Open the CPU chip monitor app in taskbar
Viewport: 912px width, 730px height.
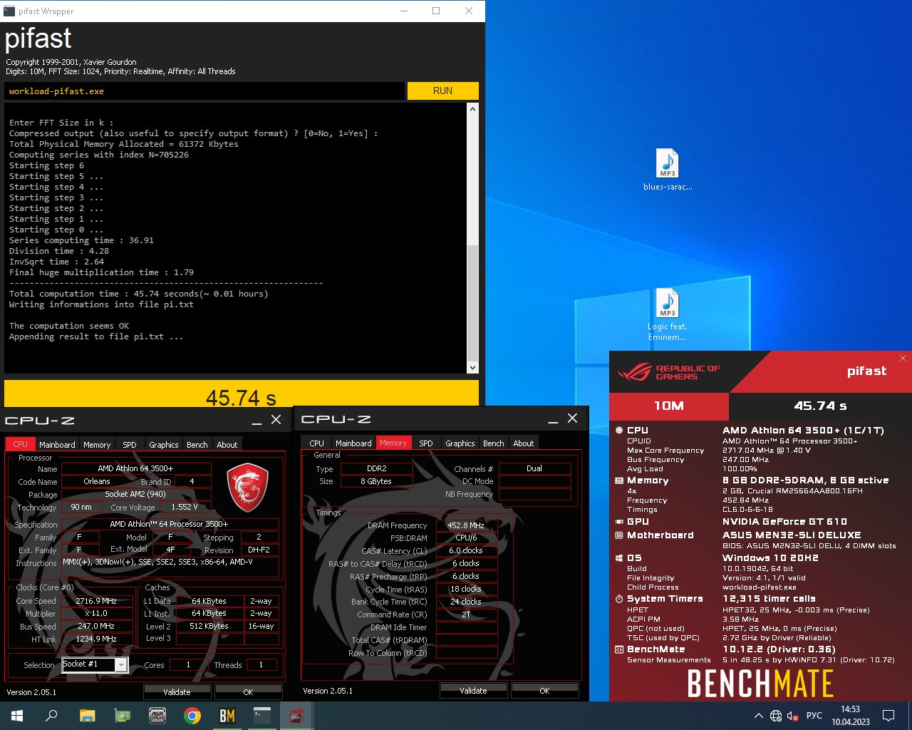click(x=157, y=716)
